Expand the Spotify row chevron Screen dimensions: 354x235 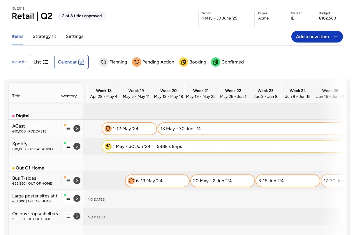[x=77, y=146]
